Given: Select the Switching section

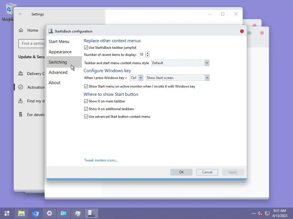Looking at the screenshot, I should (x=64, y=62).
